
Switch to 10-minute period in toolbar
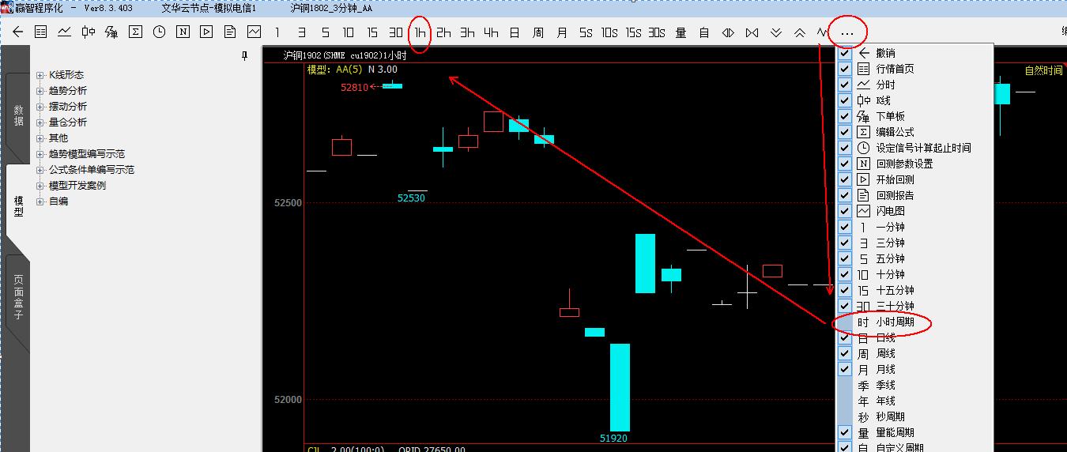click(349, 32)
